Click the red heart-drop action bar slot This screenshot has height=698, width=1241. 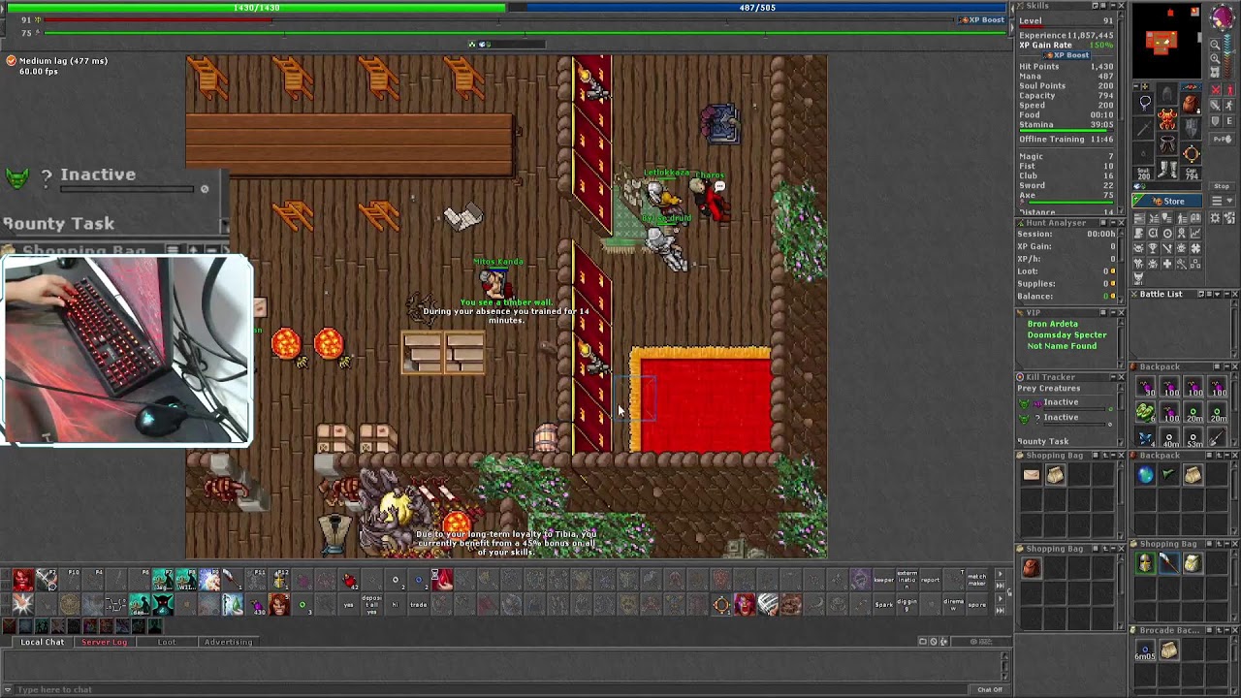click(x=442, y=580)
